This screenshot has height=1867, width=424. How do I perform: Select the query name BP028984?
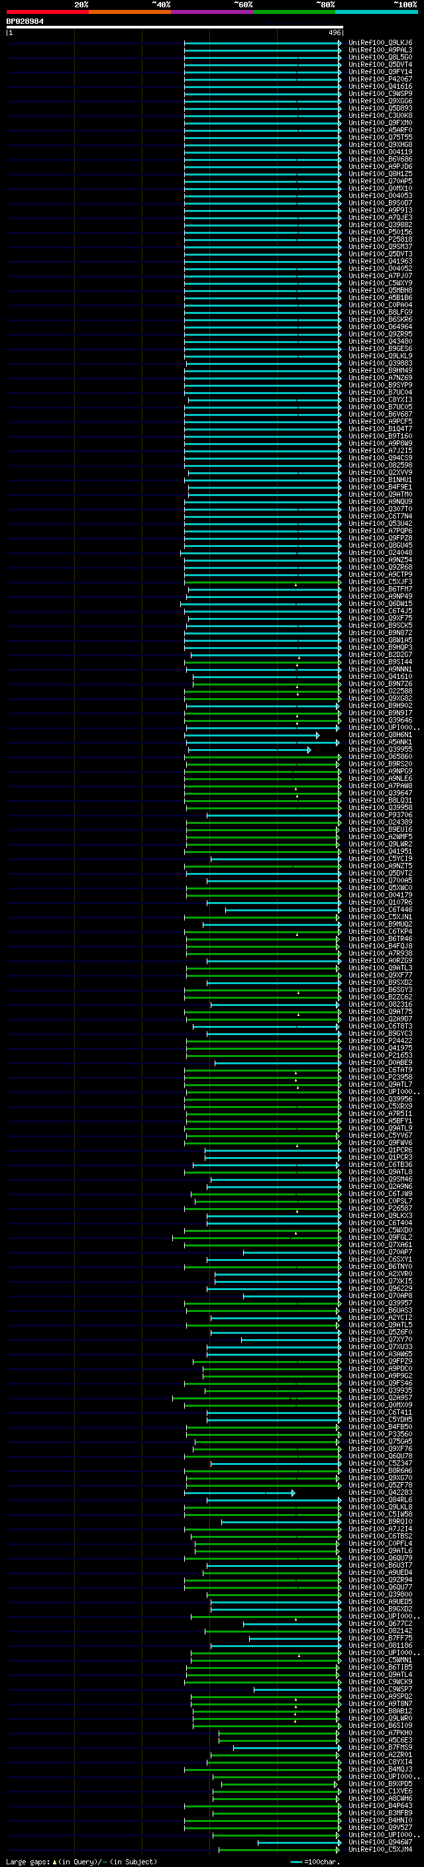click(x=25, y=21)
